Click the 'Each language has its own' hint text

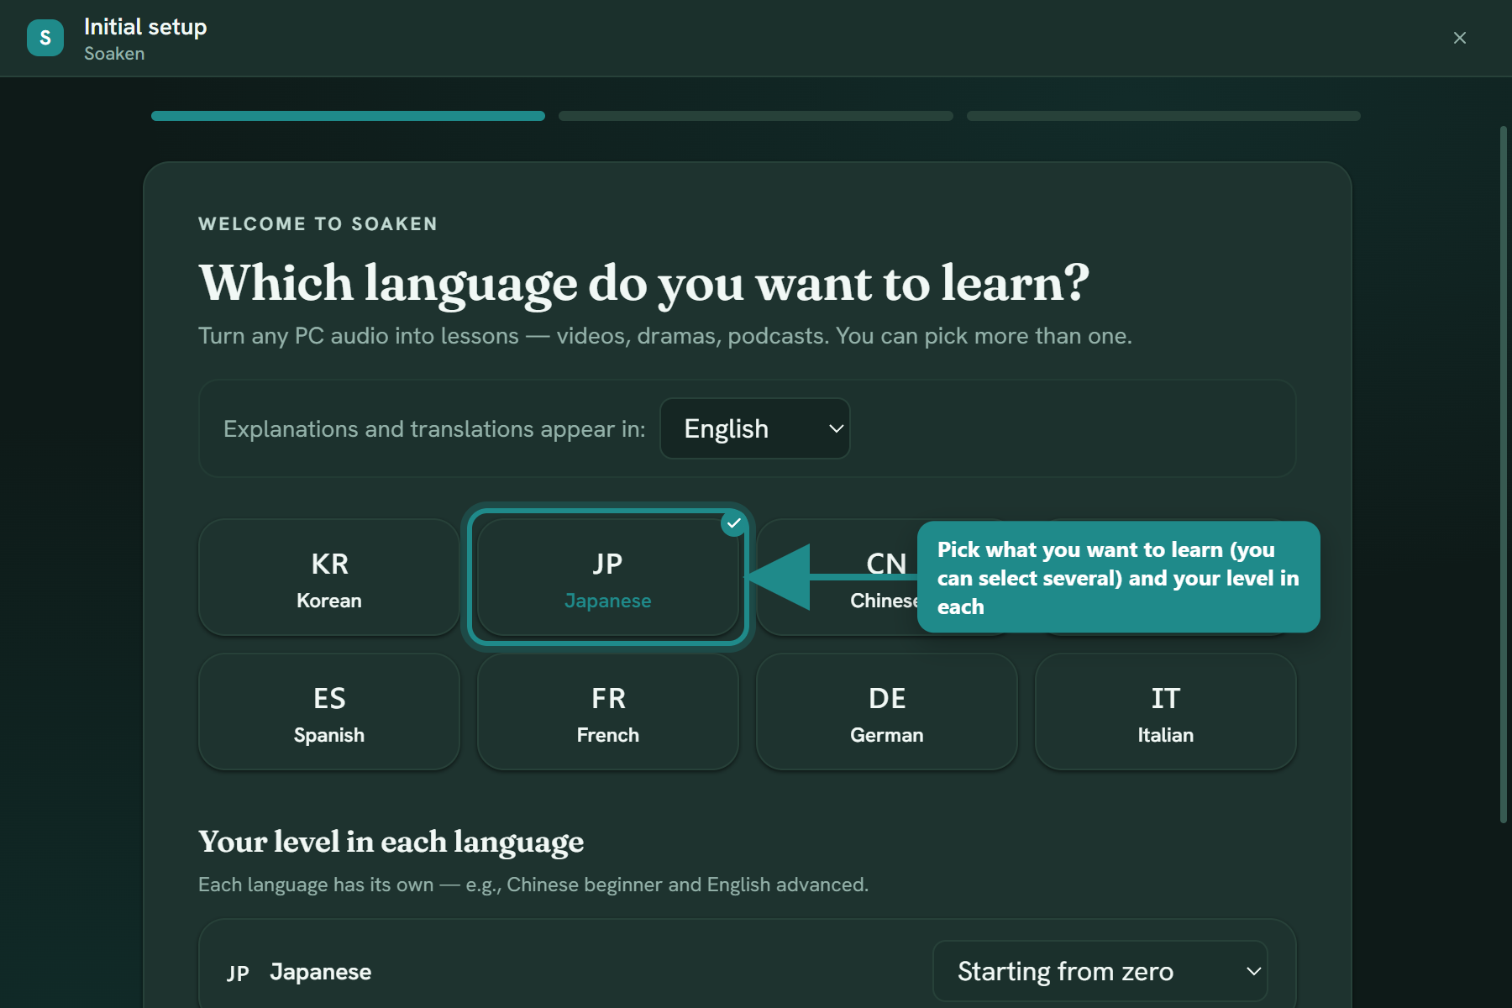click(x=533, y=885)
